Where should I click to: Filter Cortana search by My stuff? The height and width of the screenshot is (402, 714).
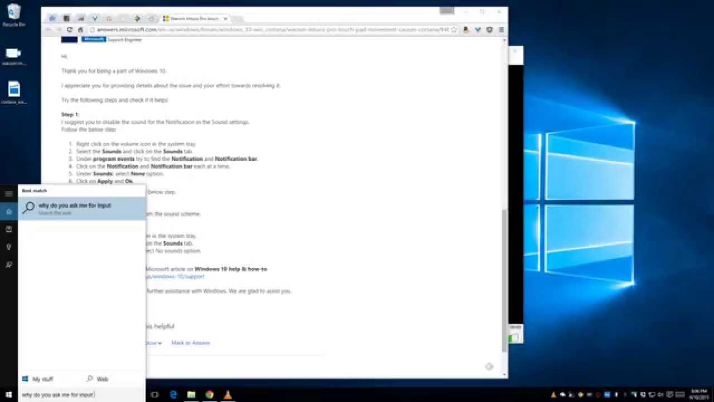38,379
